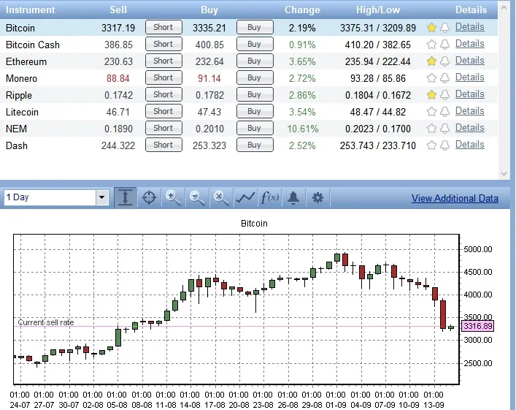
Task: Sort by Buy column header
Action: tap(209, 10)
